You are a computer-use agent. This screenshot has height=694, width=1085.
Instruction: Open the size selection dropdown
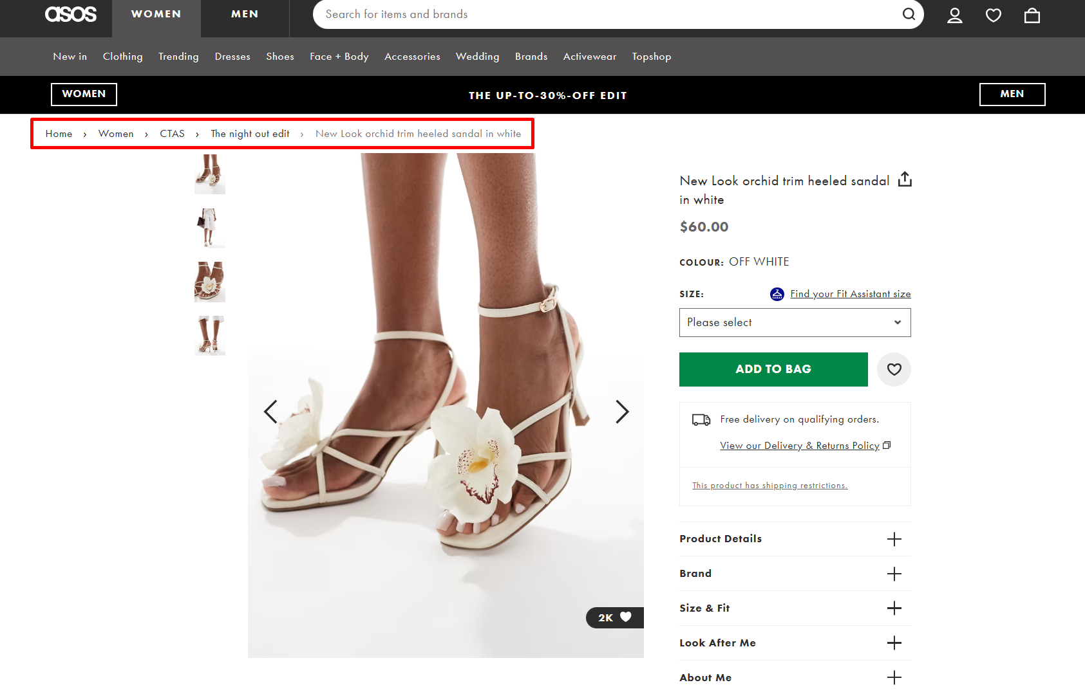[795, 322]
